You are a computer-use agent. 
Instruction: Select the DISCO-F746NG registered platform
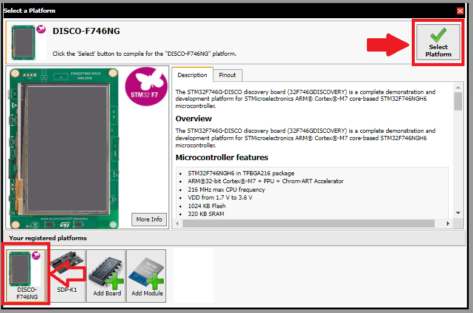click(26, 275)
